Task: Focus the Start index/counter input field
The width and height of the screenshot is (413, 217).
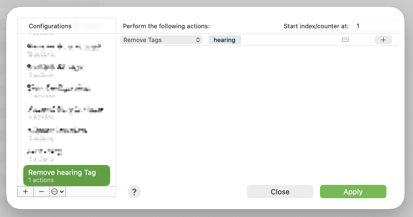Action: pos(375,26)
